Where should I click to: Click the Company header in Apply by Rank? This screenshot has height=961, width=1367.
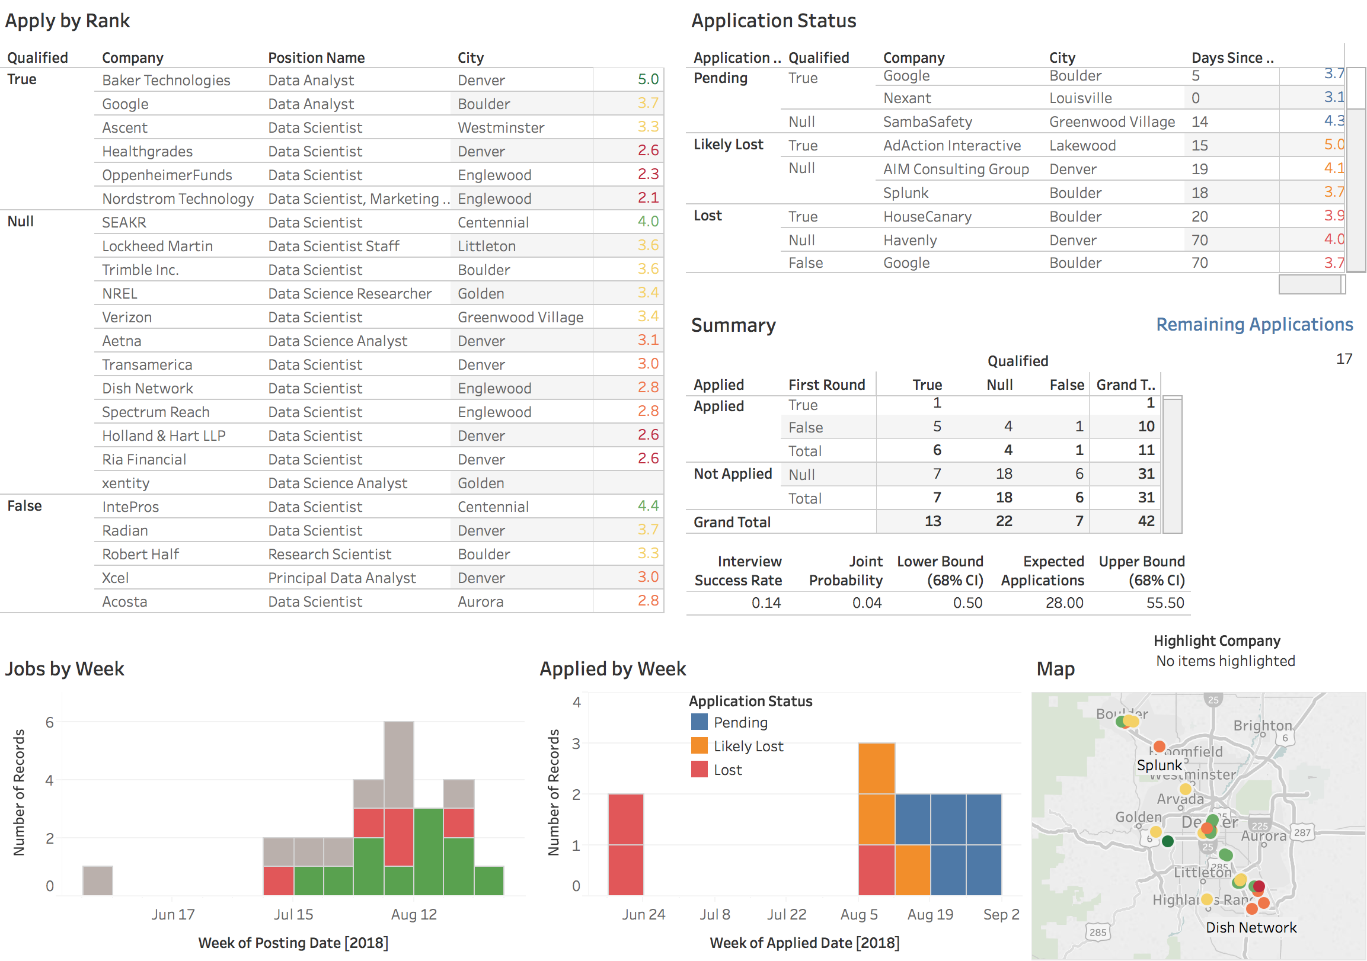[132, 57]
